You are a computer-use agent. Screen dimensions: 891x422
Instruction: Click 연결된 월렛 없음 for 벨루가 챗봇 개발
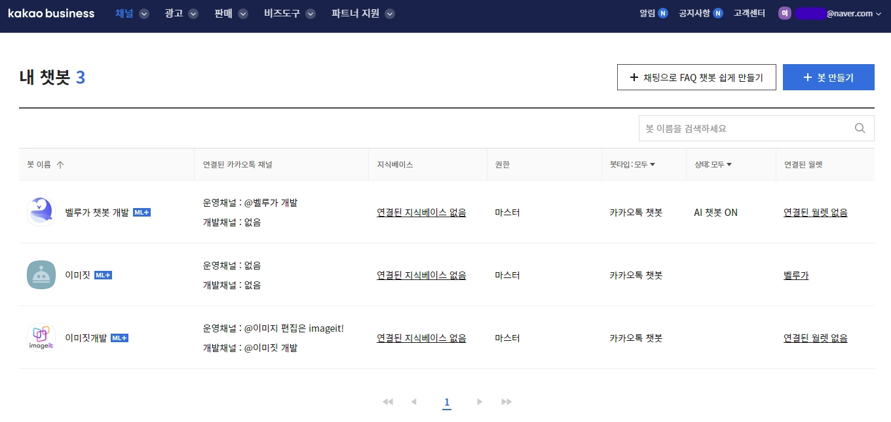pos(816,213)
